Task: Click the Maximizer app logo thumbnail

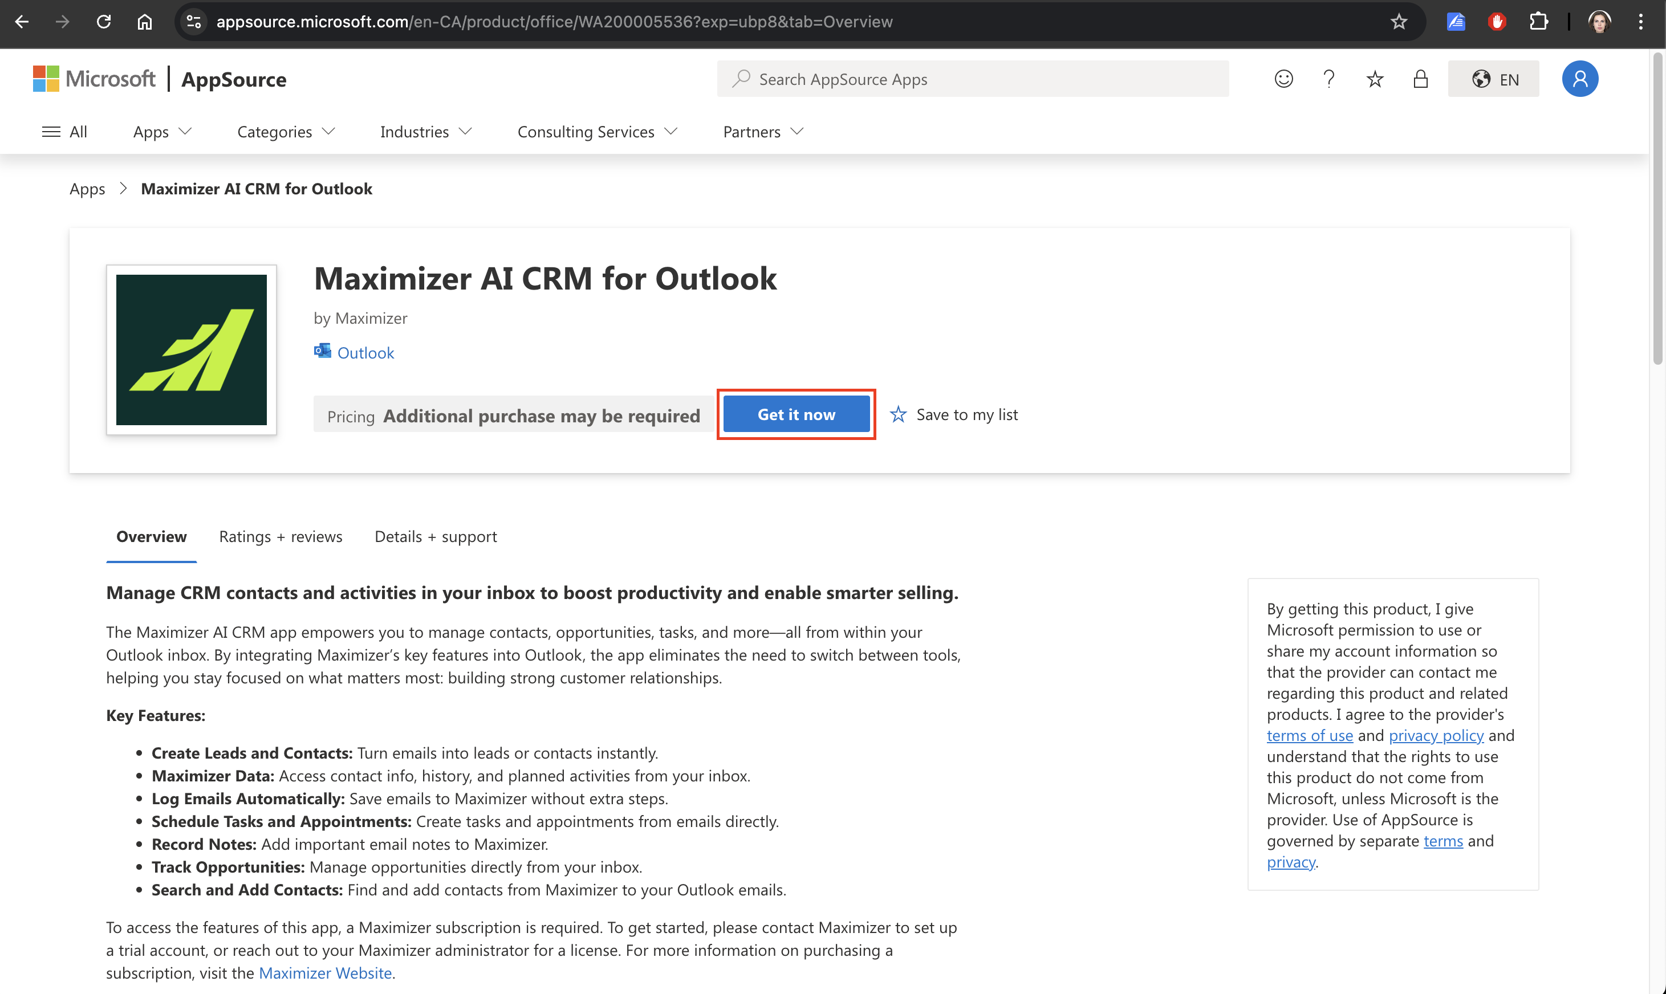Action: click(191, 349)
